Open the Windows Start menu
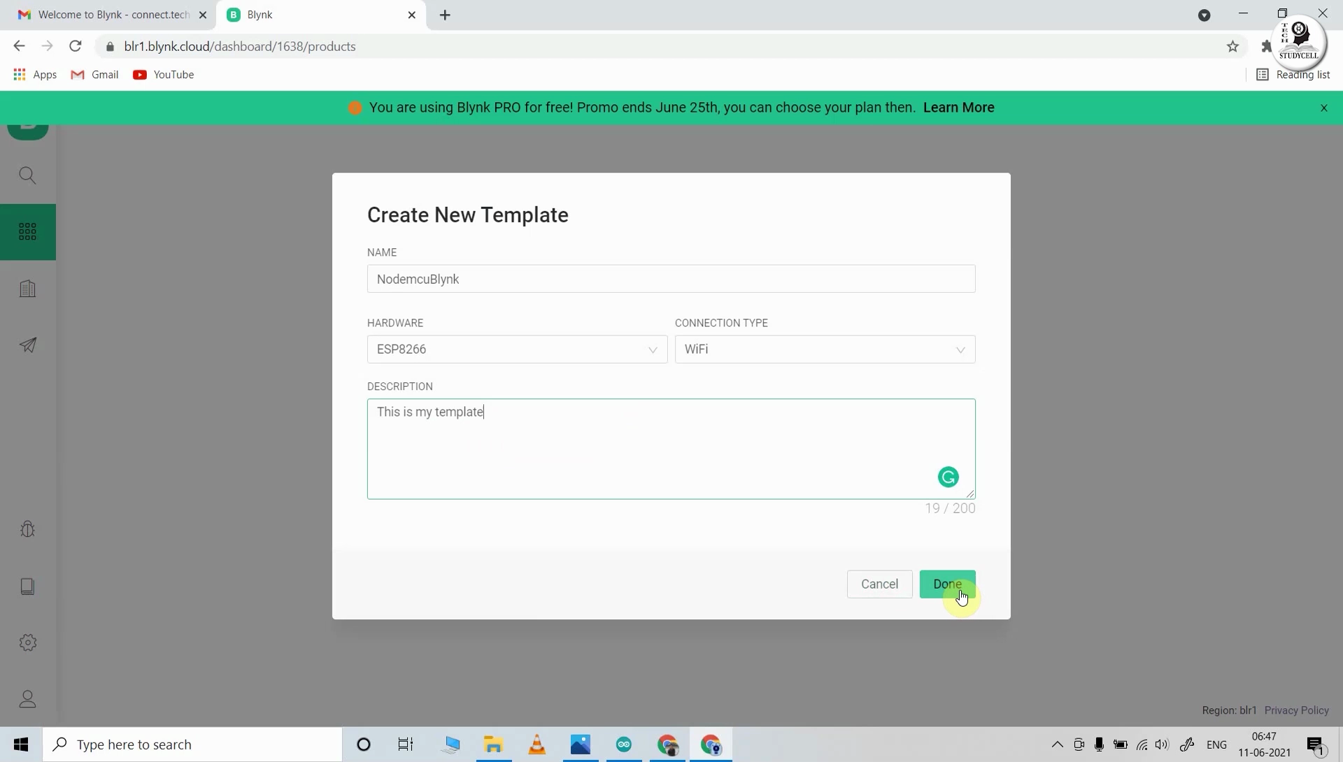Image resolution: width=1343 pixels, height=762 pixels. [x=21, y=745]
